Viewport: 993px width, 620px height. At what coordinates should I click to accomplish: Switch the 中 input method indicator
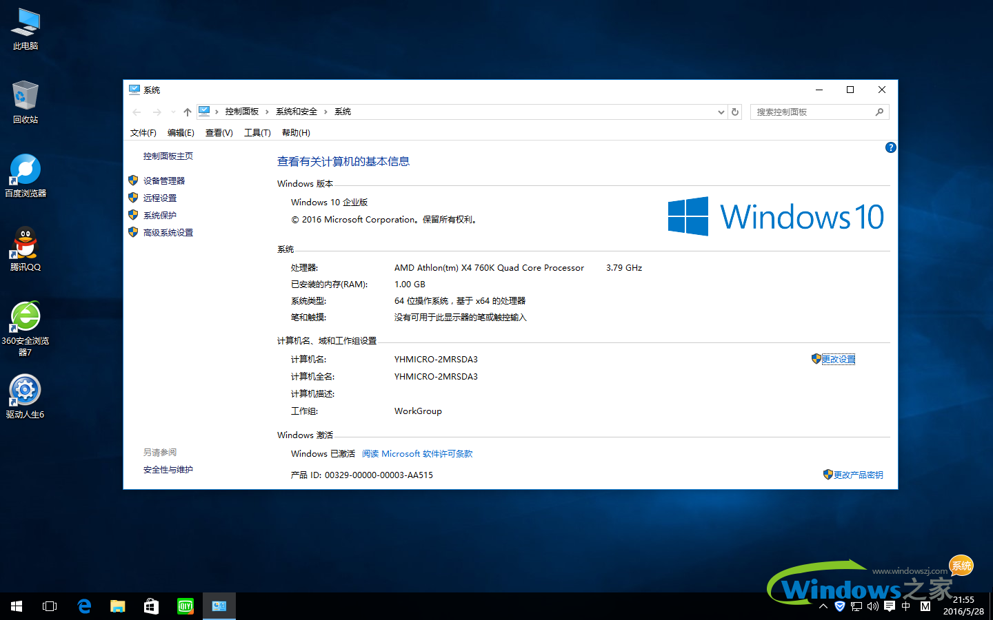point(905,606)
